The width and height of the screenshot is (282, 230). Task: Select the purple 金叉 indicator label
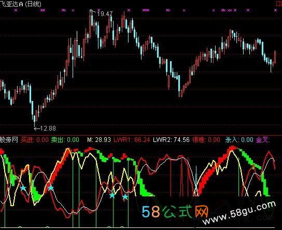[263, 140]
